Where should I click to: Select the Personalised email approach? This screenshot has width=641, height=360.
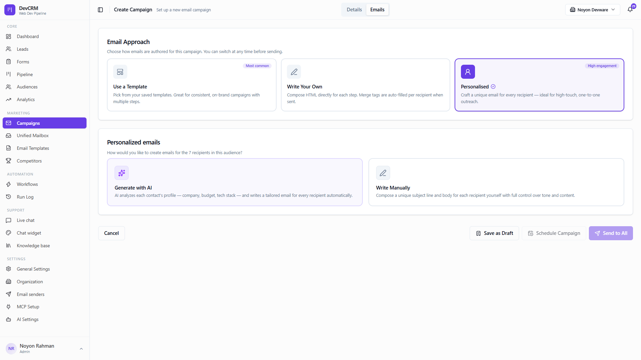tap(539, 85)
